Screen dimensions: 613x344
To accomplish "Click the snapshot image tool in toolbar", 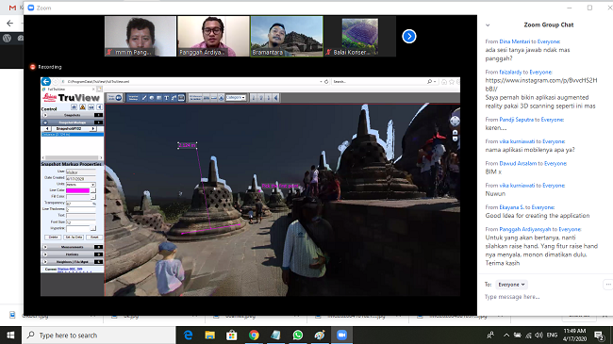I will point(181,98).
